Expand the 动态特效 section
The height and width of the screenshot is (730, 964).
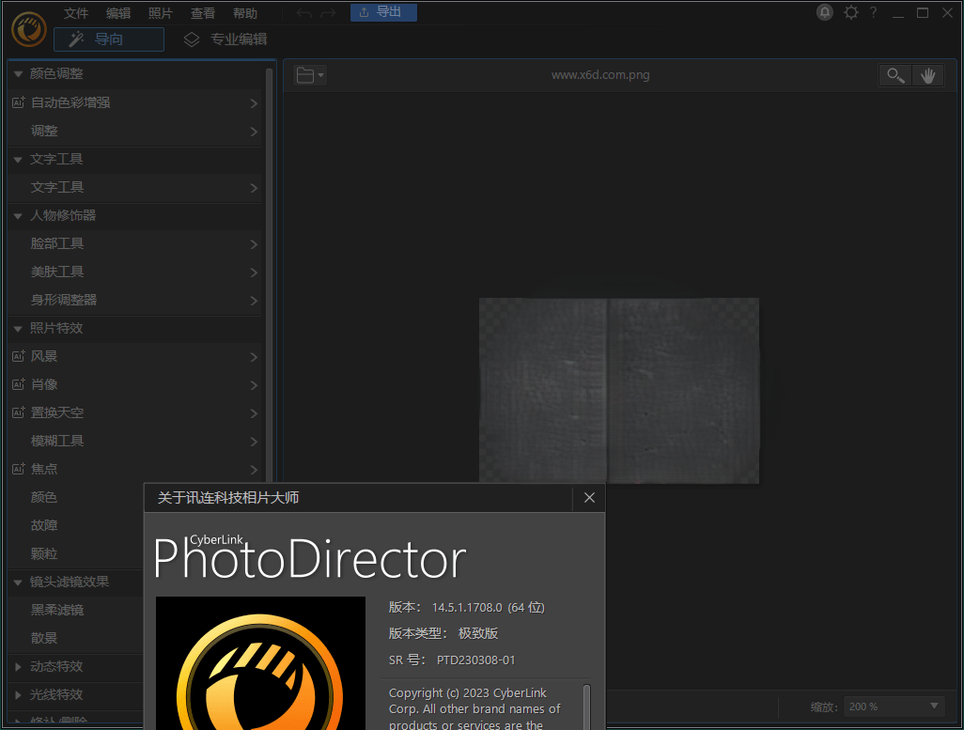[18, 666]
